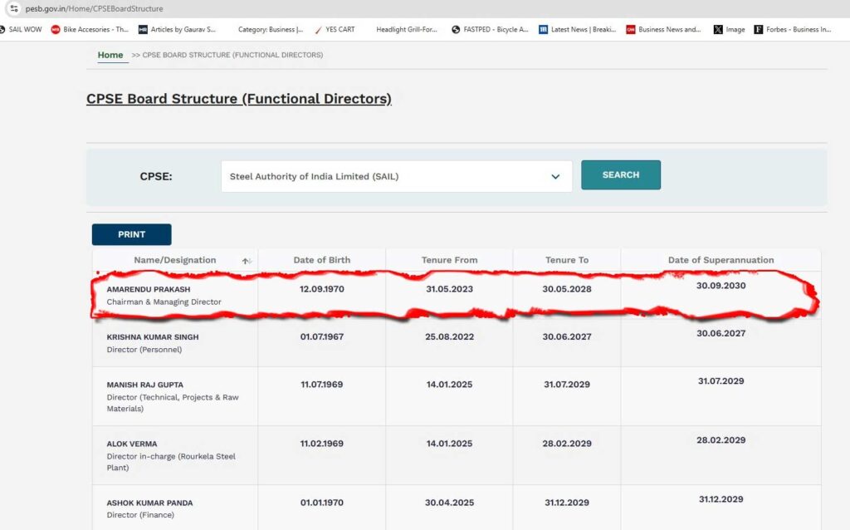Open the Forbes Business bookmark
Image resolution: width=850 pixels, height=530 pixels.
point(792,29)
